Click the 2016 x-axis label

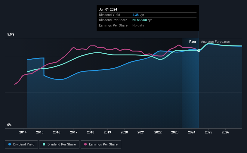pos(57,132)
